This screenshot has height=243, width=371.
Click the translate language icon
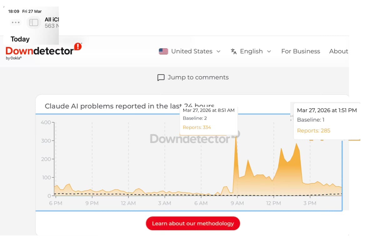click(x=234, y=51)
